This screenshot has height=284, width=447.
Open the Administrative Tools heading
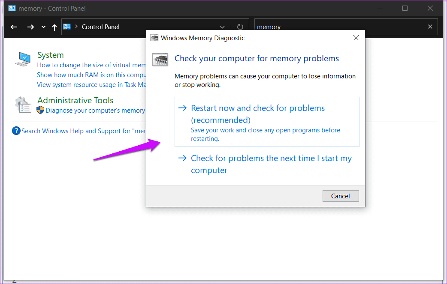[75, 100]
